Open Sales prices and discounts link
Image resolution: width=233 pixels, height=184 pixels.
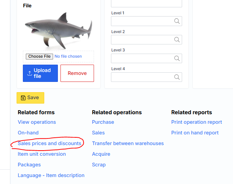pos(49,143)
